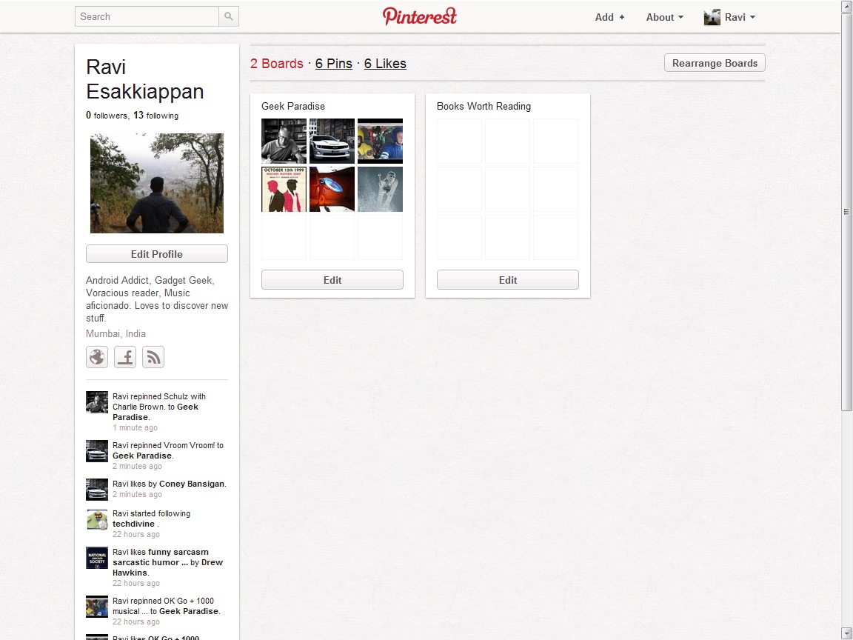Open techdivine avatar in activity feed

coord(97,519)
